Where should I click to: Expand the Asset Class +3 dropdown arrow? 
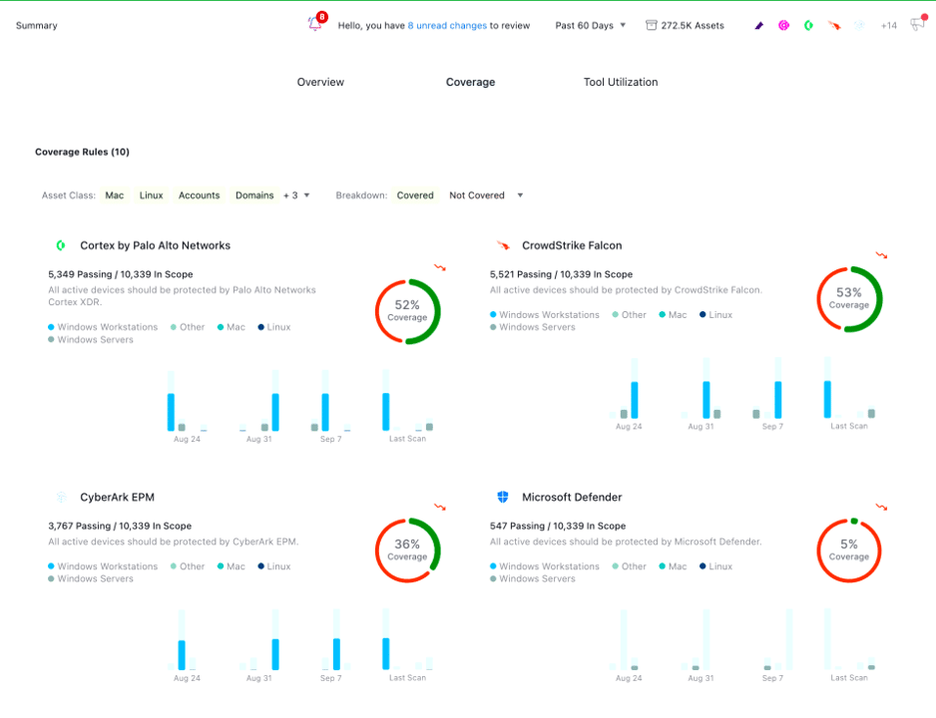[x=306, y=195]
